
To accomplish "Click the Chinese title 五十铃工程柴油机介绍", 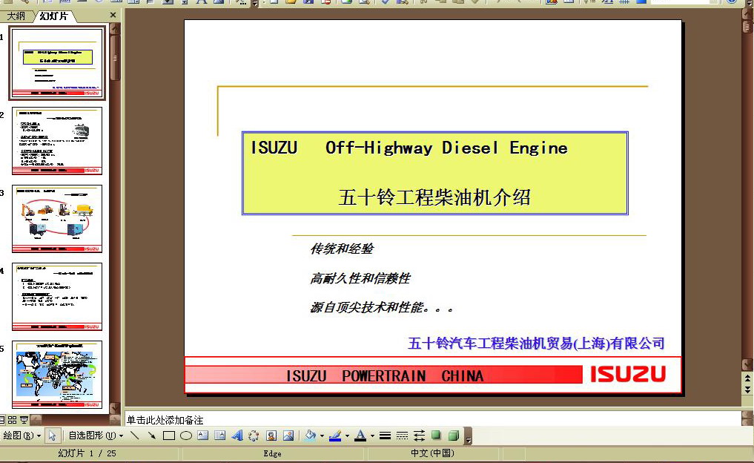I will 434,197.
